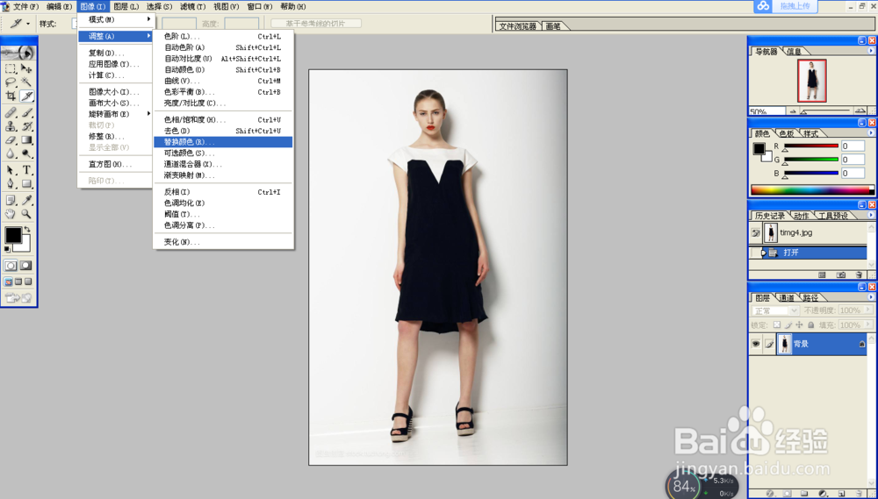Viewport: 878px width, 499px height.
Task: Select the Path Selection arrow tool
Action: click(x=11, y=170)
